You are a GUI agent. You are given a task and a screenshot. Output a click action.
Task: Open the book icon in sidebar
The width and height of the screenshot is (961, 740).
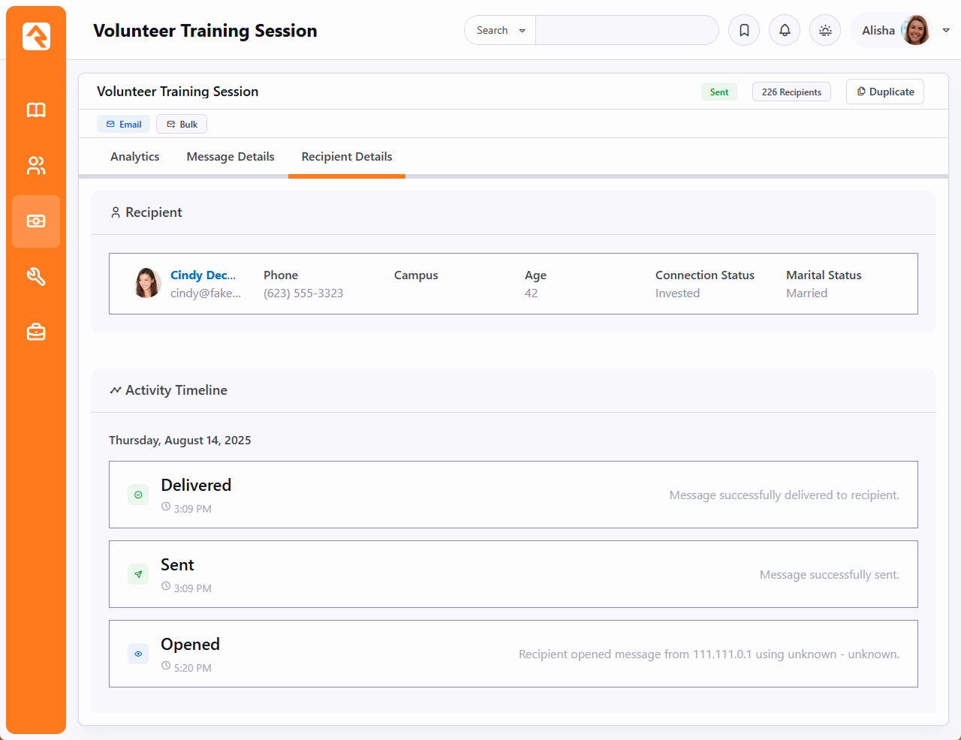[x=36, y=110]
